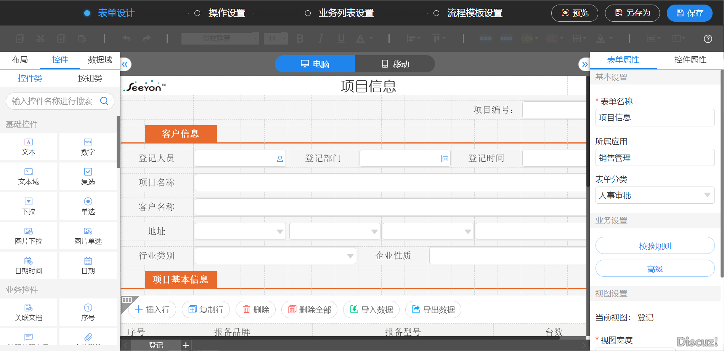Click the 保存 save button
Image resolution: width=724 pixels, height=351 pixels.
[x=690, y=13]
